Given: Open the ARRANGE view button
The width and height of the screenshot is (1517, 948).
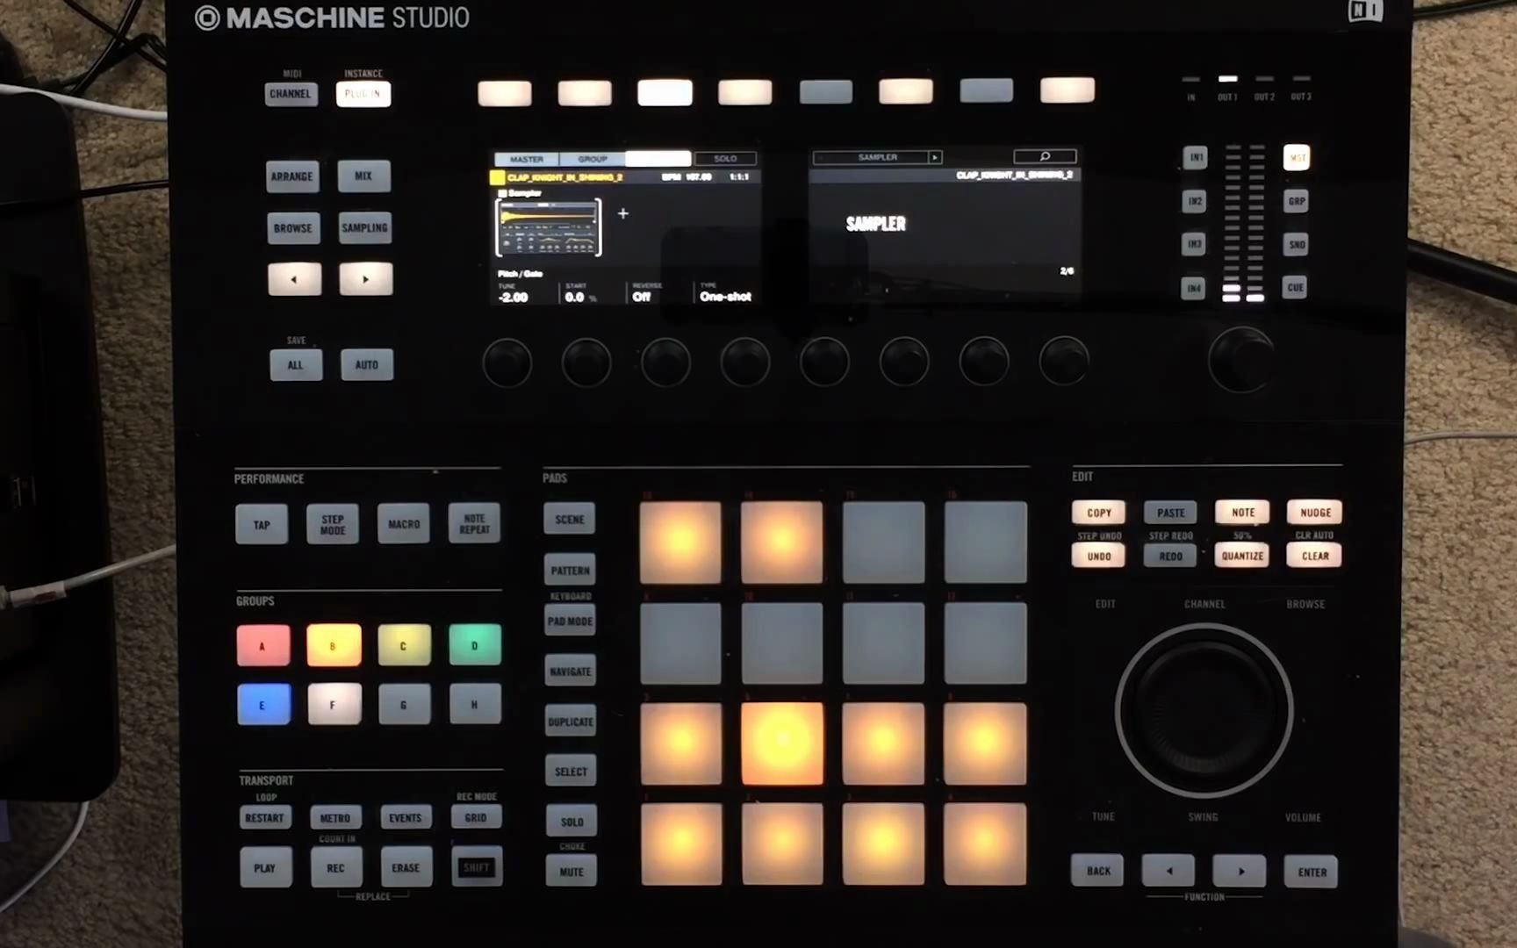Looking at the screenshot, I should click(x=291, y=176).
